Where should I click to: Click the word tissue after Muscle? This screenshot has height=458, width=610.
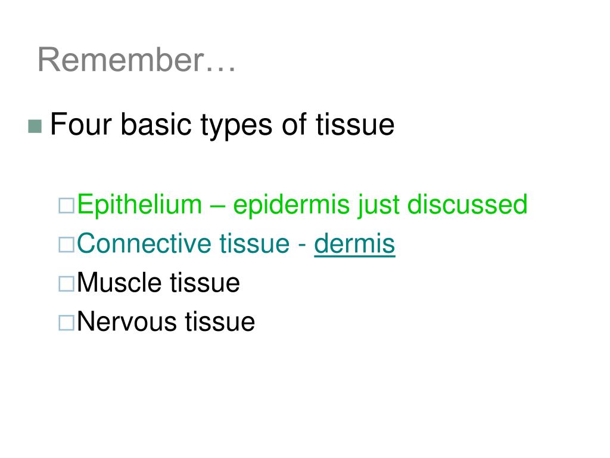coord(205,282)
